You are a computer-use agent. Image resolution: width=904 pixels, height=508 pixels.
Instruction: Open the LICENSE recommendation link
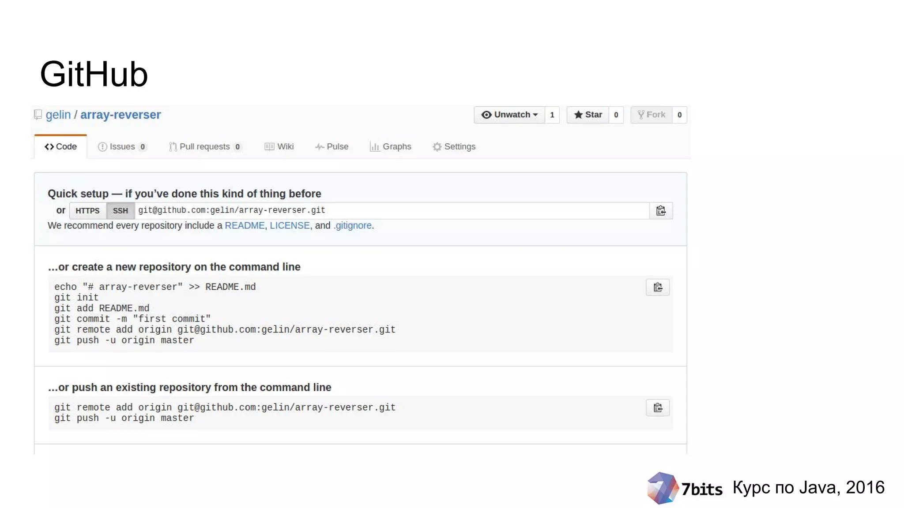[290, 225]
